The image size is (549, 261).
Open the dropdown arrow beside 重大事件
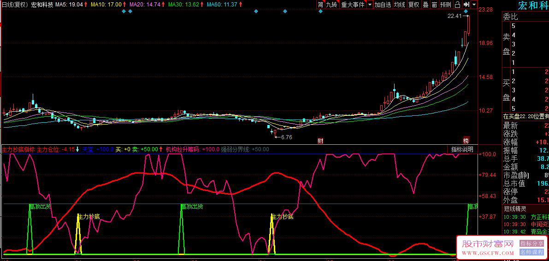[x=370, y=5]
